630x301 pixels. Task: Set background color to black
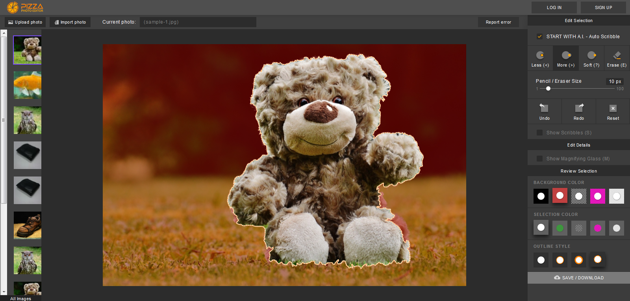point(541,196)
